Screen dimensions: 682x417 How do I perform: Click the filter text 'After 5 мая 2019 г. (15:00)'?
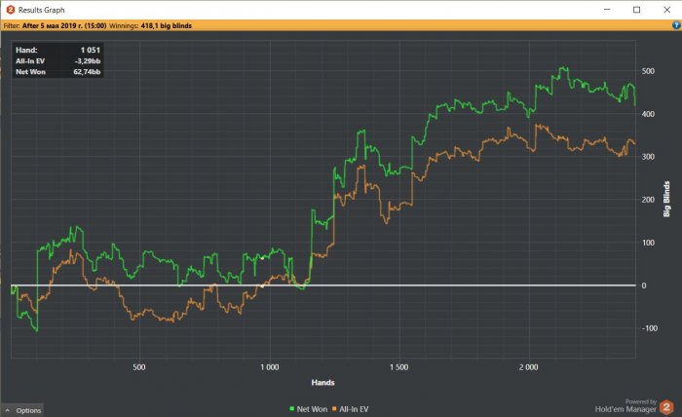(x=64, y=25)
